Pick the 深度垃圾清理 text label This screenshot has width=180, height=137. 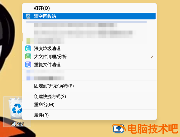pos(47,49)
